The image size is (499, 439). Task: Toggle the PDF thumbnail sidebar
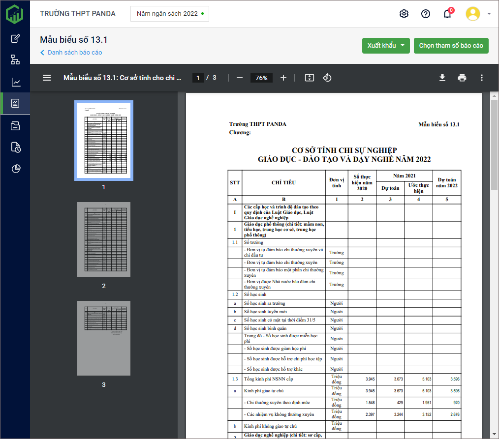coord(47,78)
